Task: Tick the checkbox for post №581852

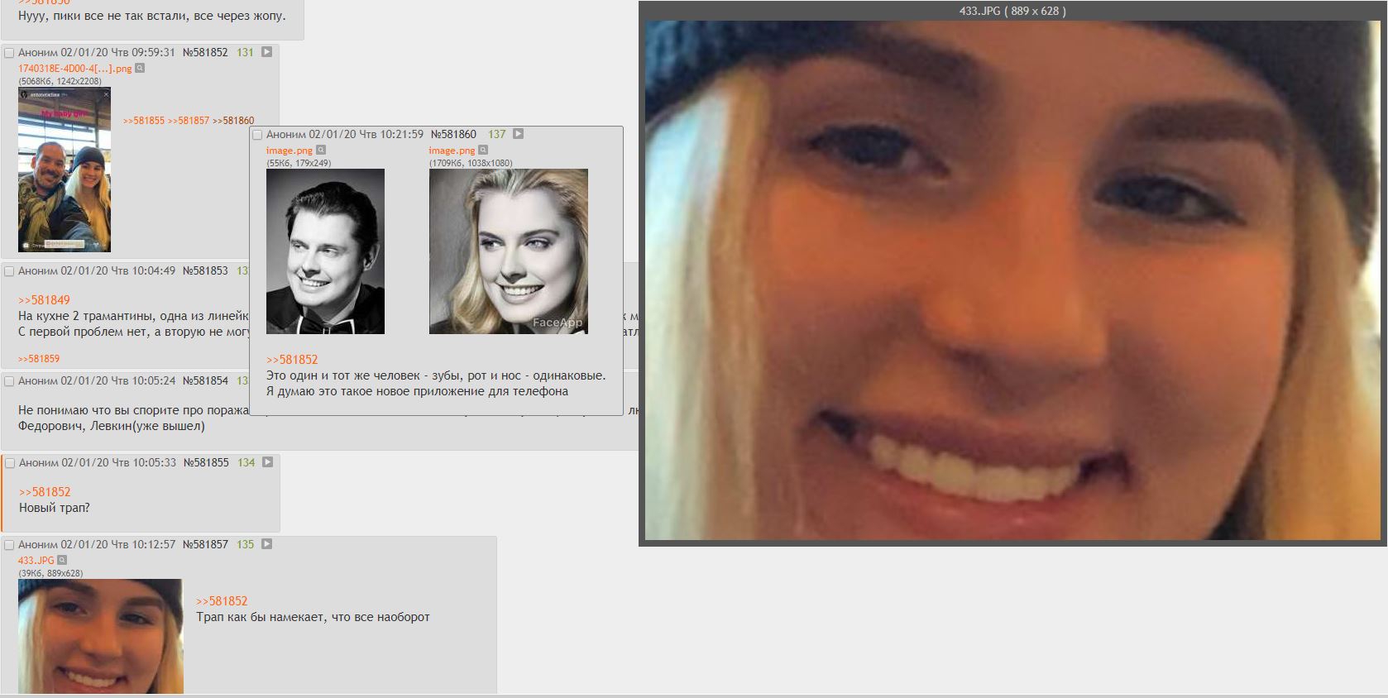Action: 9,53
